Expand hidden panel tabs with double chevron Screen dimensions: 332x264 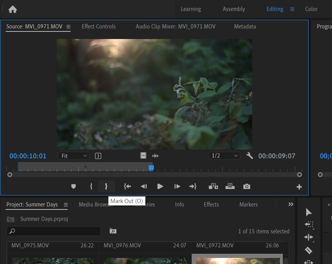click(x=291, y=204)
